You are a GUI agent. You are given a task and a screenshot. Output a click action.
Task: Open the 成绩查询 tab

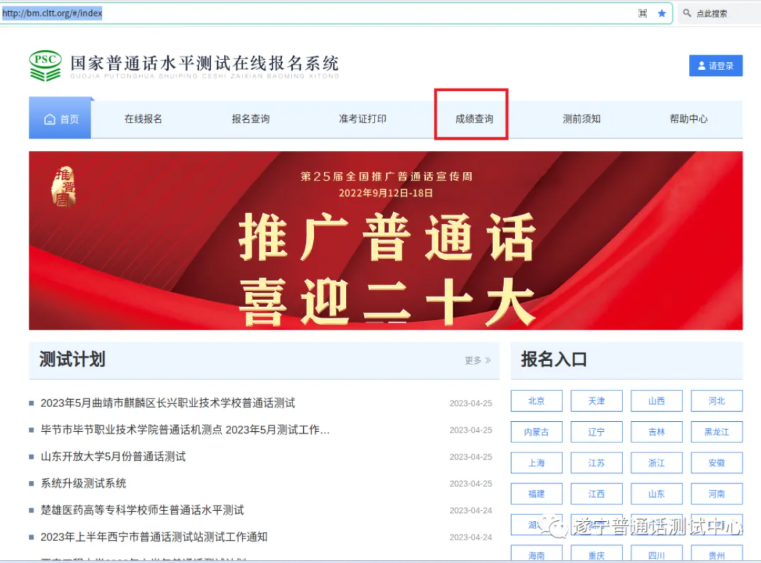tap(474, 119)
